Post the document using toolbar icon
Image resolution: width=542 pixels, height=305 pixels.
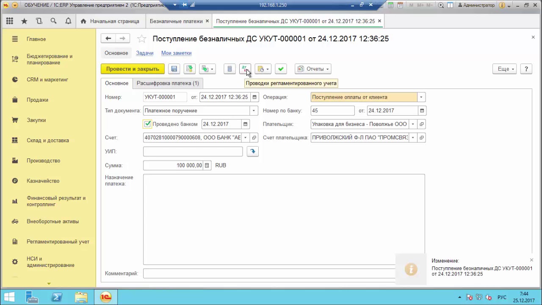189,69
